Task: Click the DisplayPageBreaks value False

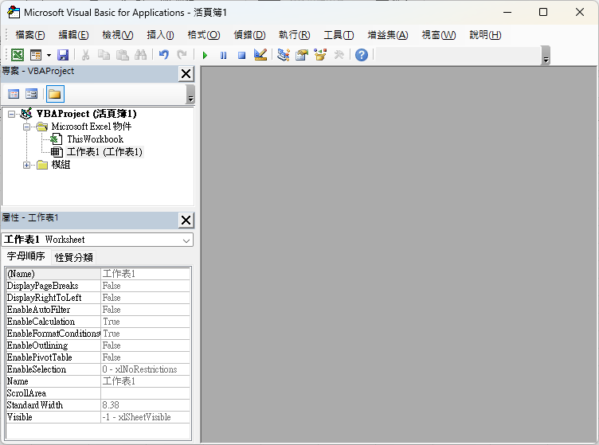Action: coord(146,286)
